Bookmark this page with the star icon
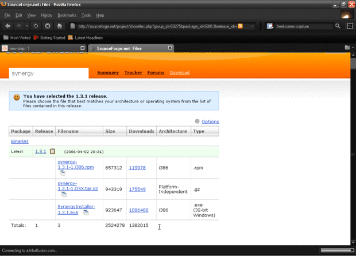 click(x=247, y=26)
